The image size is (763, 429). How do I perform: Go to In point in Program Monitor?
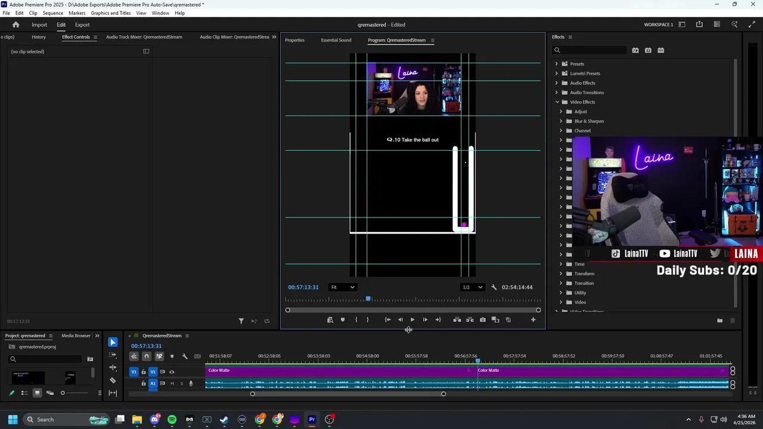(x=387, y=320)
